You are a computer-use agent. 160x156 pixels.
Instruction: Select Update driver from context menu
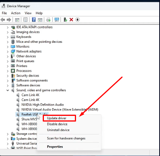coord(57,118)
